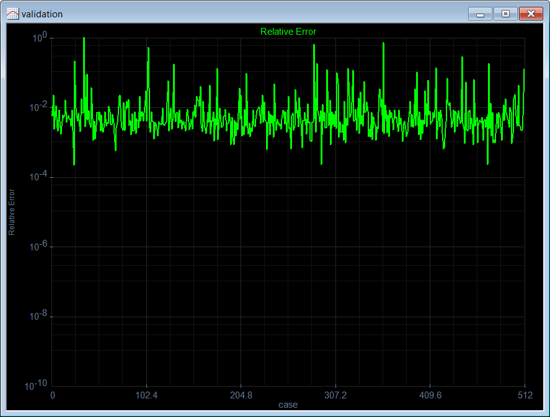
Task: Click the y-axis tick label 10^0
Action: tap(40, 37)
